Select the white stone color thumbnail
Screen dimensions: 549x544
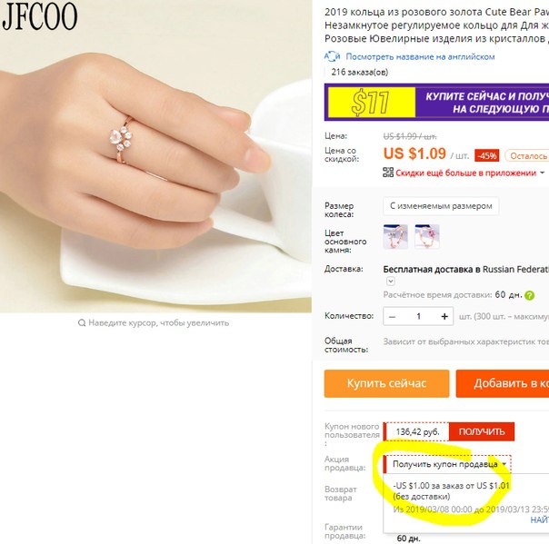pos(395,237)
